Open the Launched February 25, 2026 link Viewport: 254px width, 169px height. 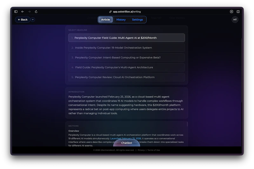[x=125, y=139]
